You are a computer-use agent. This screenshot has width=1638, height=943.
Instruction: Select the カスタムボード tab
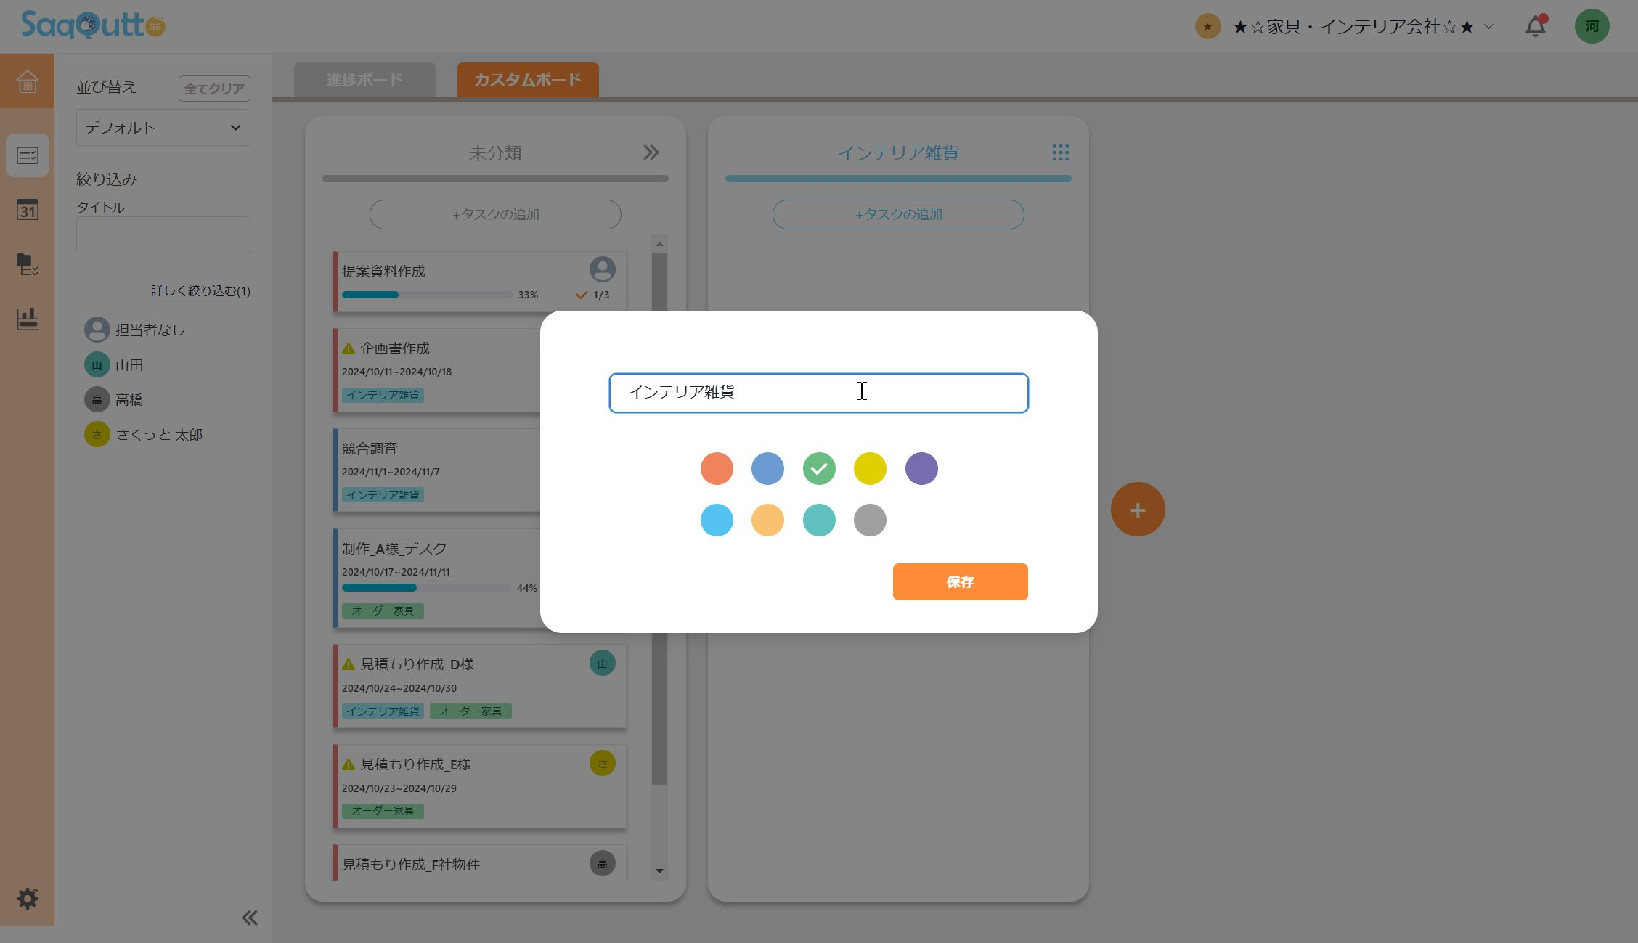click(x=527, y=80)
